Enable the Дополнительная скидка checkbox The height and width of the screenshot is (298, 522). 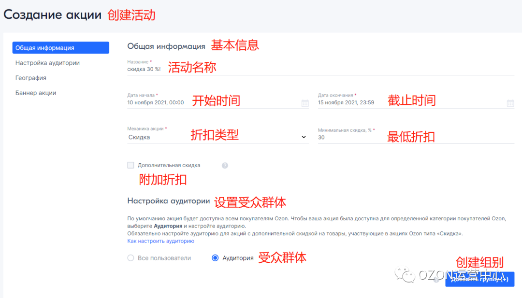(130, 165)
